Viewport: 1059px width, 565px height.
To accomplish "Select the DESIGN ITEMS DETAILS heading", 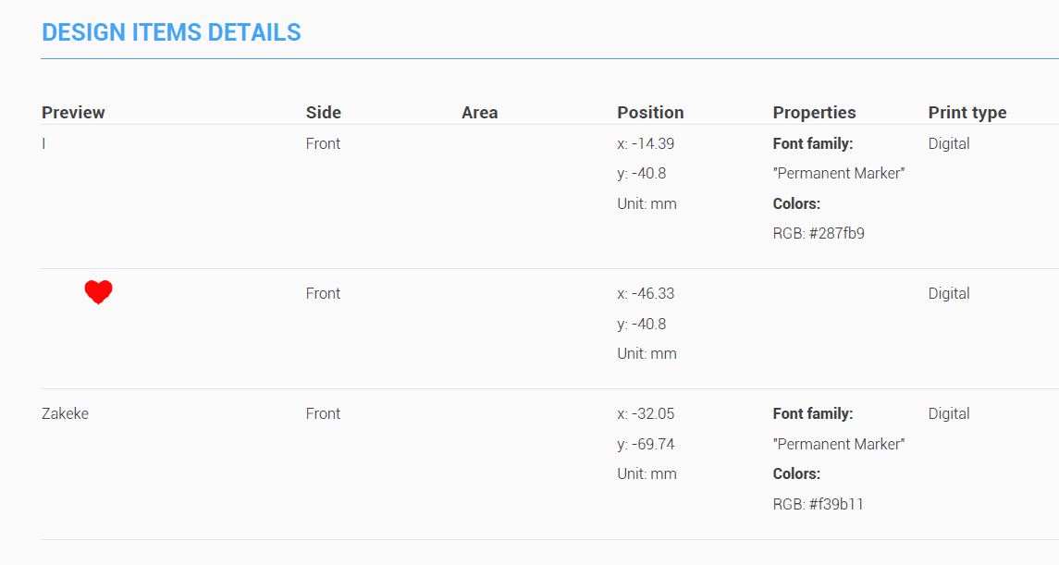I will point(171,32).
